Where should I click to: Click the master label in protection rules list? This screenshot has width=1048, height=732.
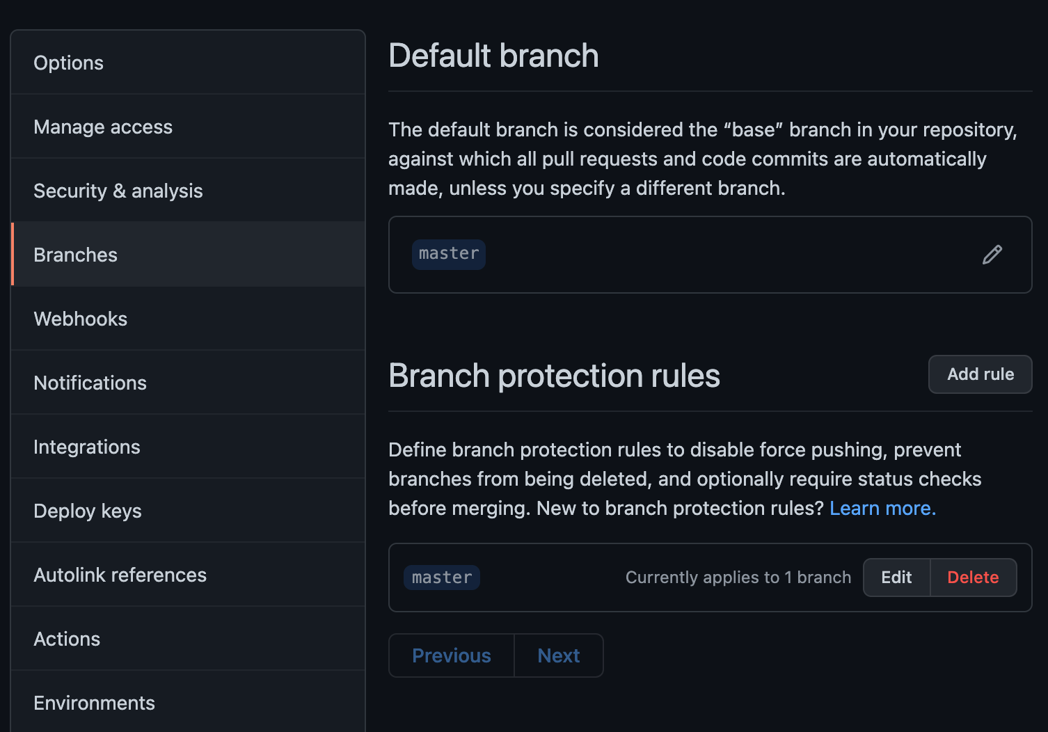442,578
